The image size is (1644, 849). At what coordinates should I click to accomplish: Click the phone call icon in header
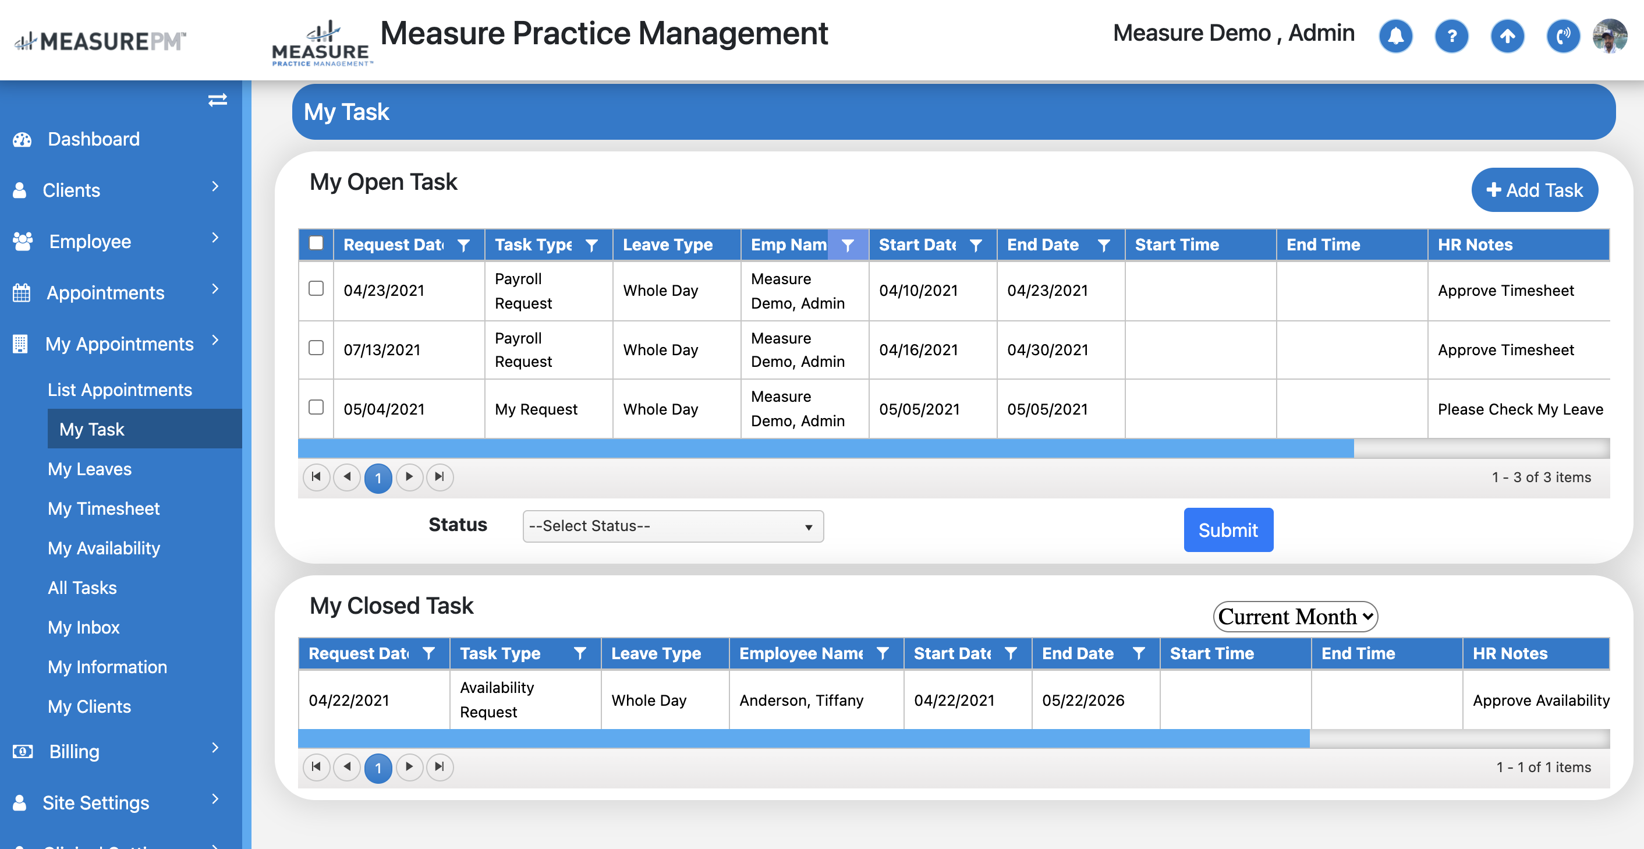[1562, 36]
